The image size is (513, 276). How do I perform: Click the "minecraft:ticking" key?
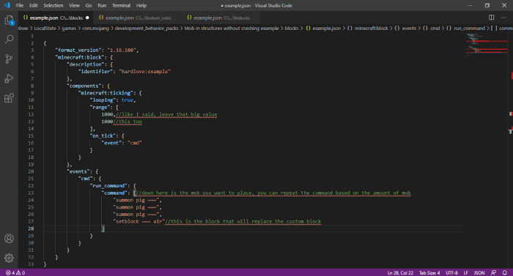106,93
